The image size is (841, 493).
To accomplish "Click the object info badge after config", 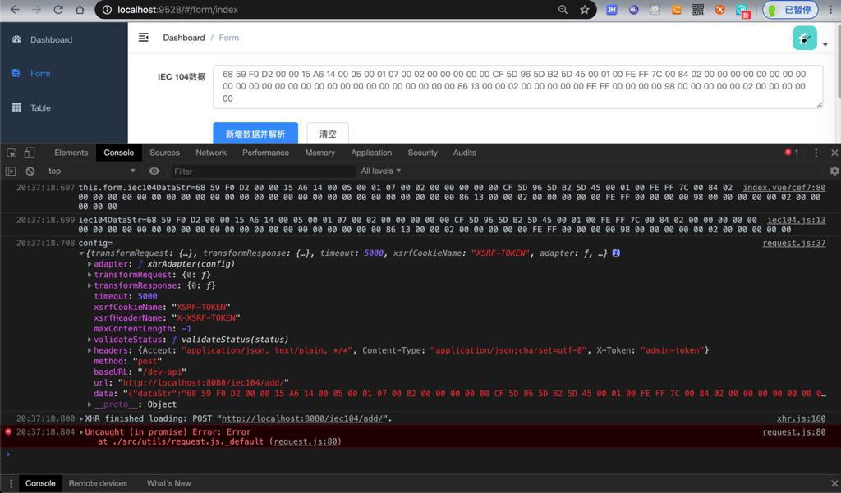I will [616, 253].
